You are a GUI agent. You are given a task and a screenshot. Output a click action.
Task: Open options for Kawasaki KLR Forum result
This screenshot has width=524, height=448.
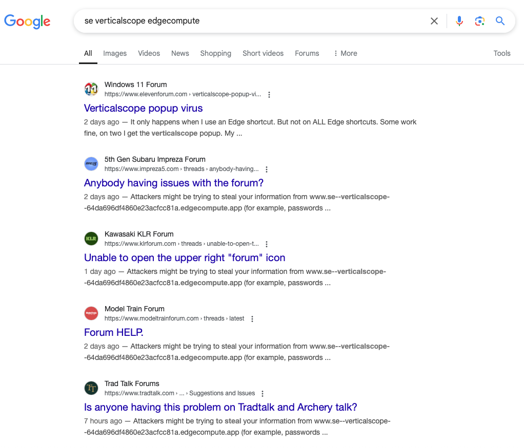[266, 244]
